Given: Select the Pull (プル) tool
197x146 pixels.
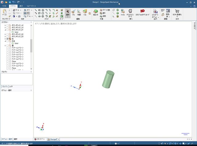Looking at the screenshot, I should point(73,12).
